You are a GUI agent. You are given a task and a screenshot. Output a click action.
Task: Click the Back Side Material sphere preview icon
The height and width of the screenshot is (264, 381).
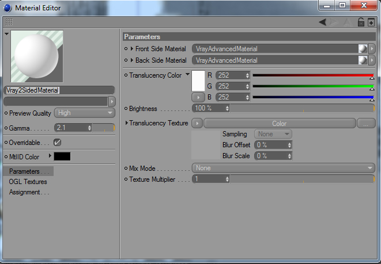click(x=363, y=60)
